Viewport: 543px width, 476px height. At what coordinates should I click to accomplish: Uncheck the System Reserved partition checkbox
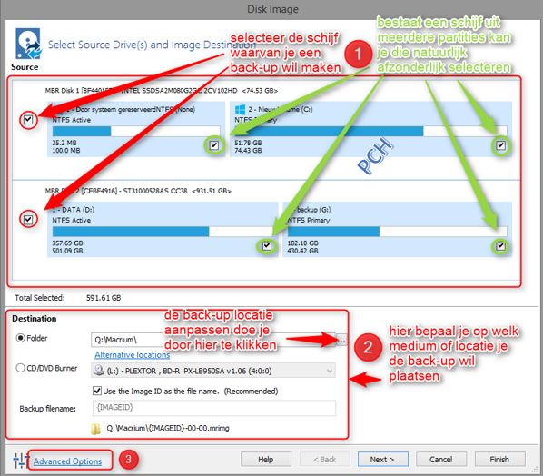tap(214, 145)
